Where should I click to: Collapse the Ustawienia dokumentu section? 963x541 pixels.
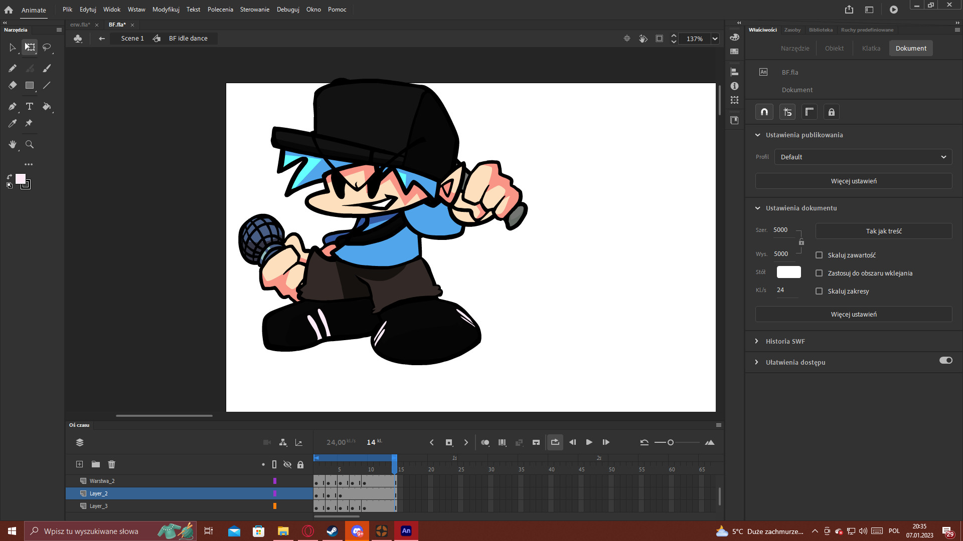tap(757, 208)
